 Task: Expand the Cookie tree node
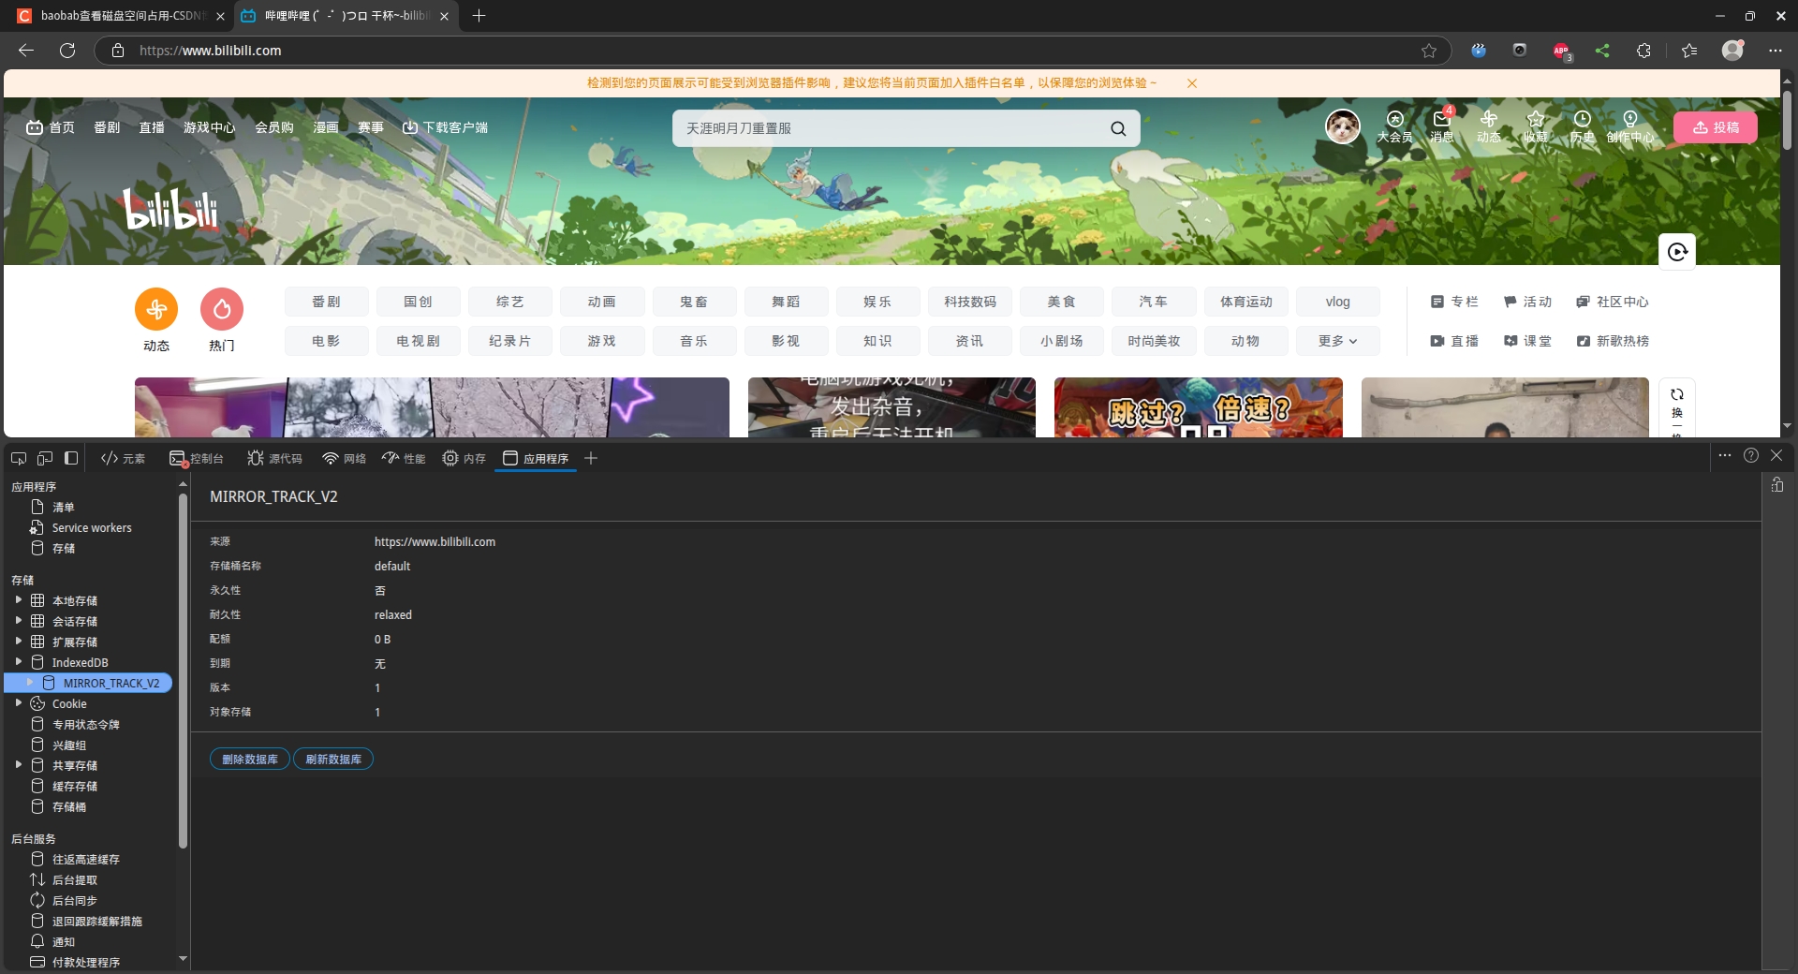point(18,703)
